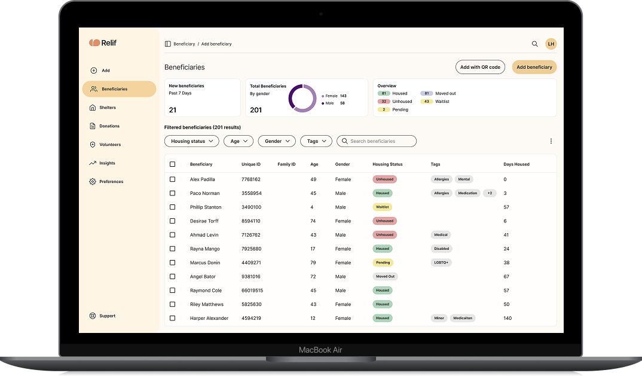Click the LGBTQ+ tag
Screen dimensions: 642x376
tap(441, 262)
